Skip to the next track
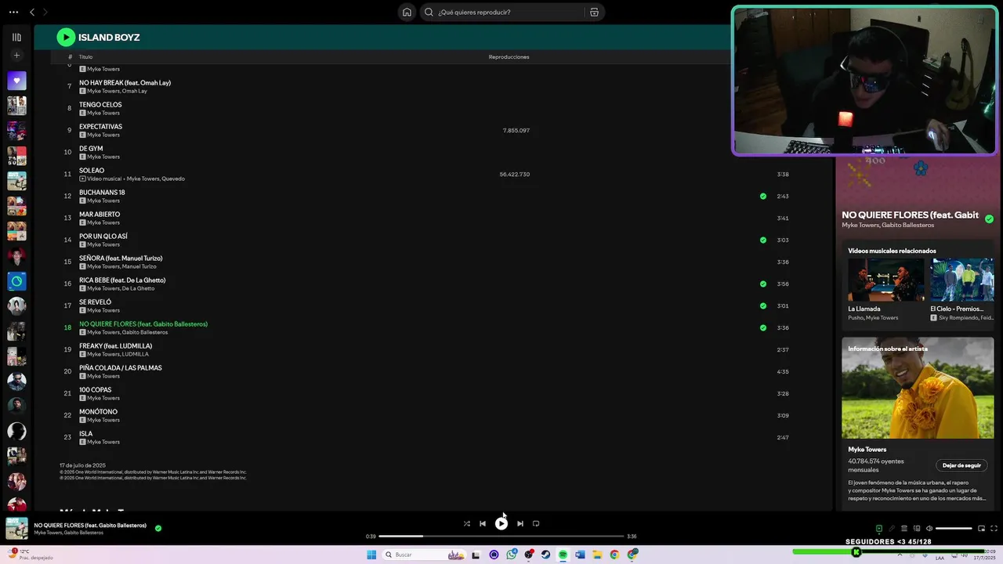 click(x=520, y=523)
